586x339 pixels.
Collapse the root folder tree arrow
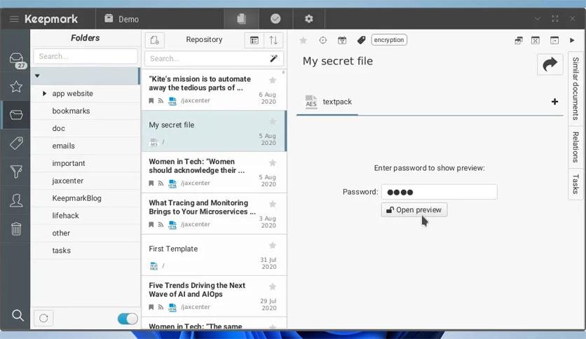(37, 76)
